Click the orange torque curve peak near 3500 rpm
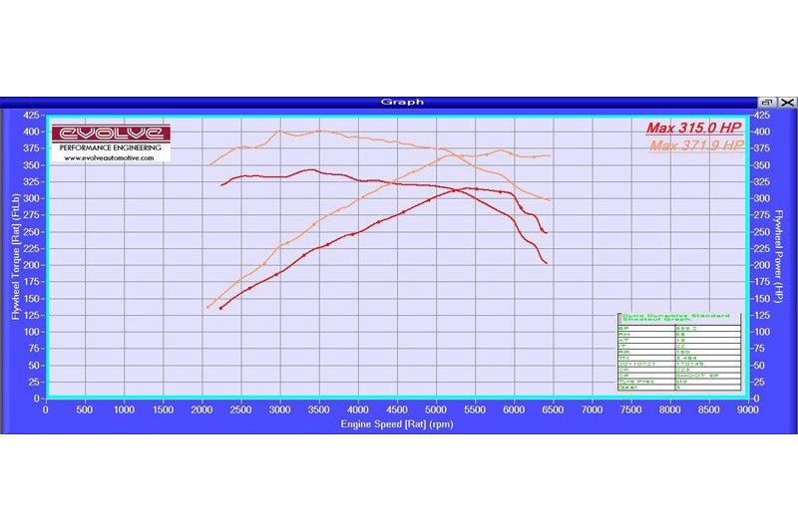 pyautogui.click(x=318, y=131)
